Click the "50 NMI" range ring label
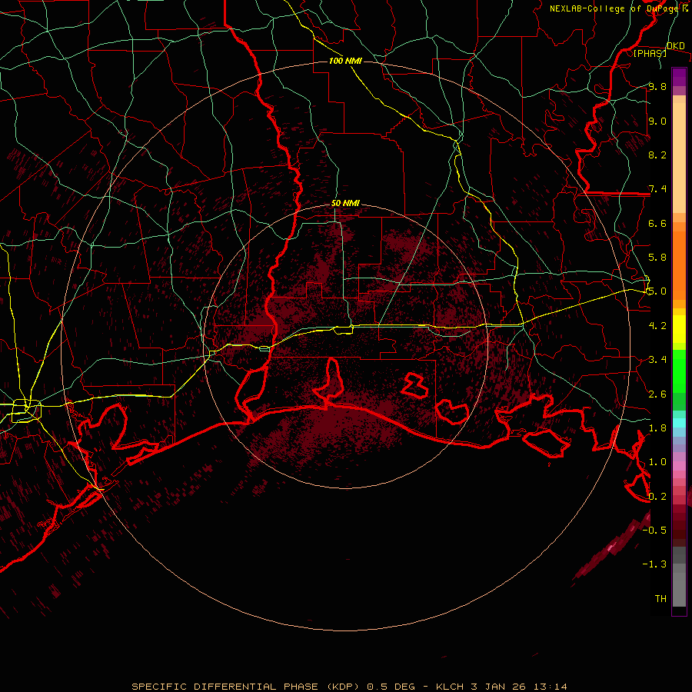The height and width of the screenshot is (692, 692). (x=345, y=204)
